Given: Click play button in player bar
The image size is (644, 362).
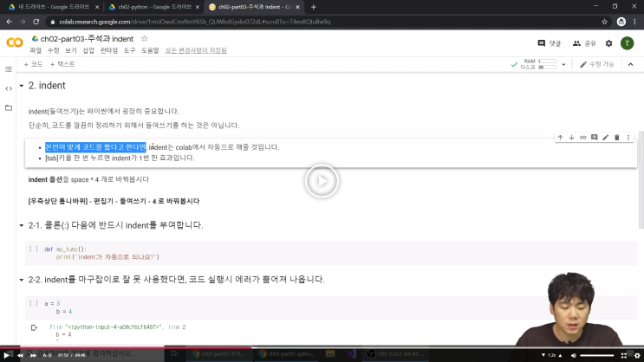Looking at the screenshot, I should point(6,355).
